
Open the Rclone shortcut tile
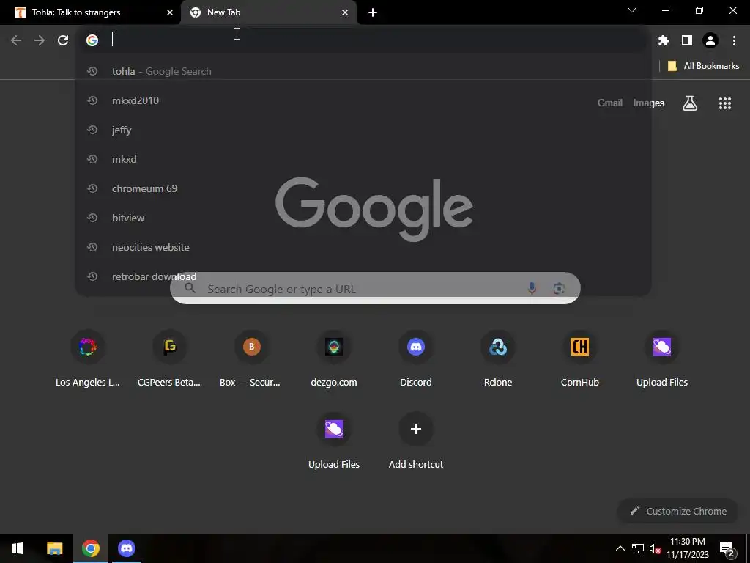pos(498,358)
